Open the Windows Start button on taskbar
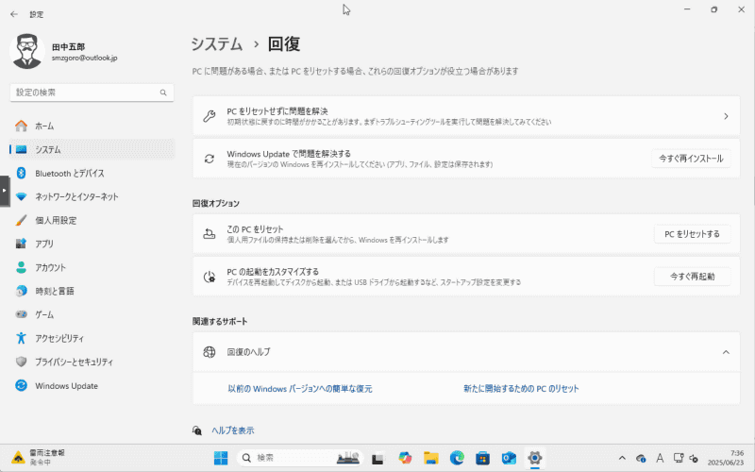 point(221,458)
